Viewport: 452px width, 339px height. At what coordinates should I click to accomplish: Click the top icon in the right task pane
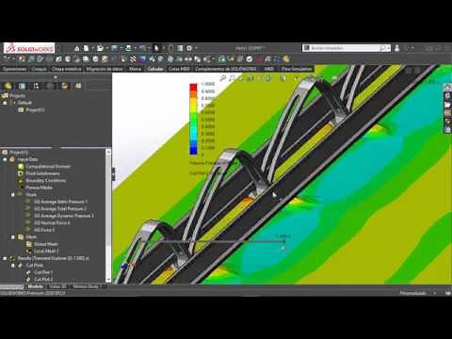click(447, 88)
